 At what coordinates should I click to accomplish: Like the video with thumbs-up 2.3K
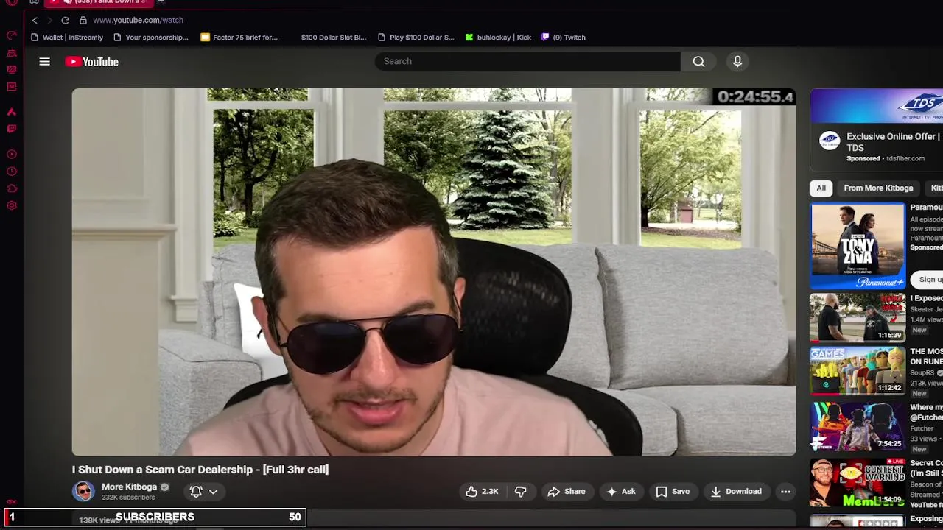coord(482,492)
